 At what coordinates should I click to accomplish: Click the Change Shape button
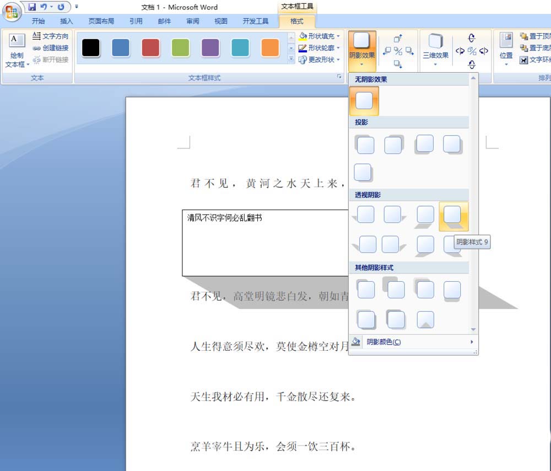(320, 60)
